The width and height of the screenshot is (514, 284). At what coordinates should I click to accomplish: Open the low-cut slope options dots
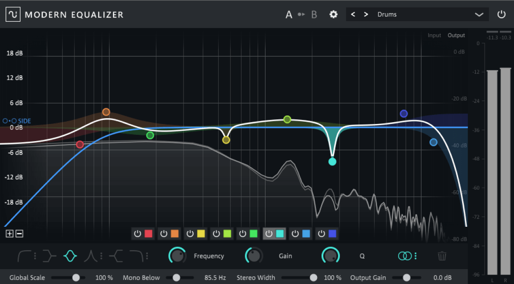tap(35, 256)
